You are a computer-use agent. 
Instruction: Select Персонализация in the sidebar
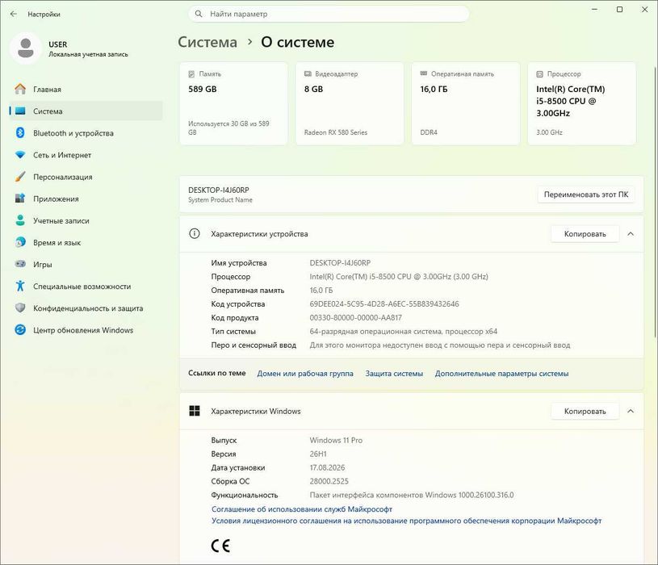click(86, 177)
